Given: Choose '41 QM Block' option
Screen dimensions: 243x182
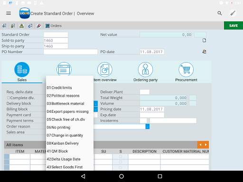Looking at the screenshot, I should pos(70,151).
